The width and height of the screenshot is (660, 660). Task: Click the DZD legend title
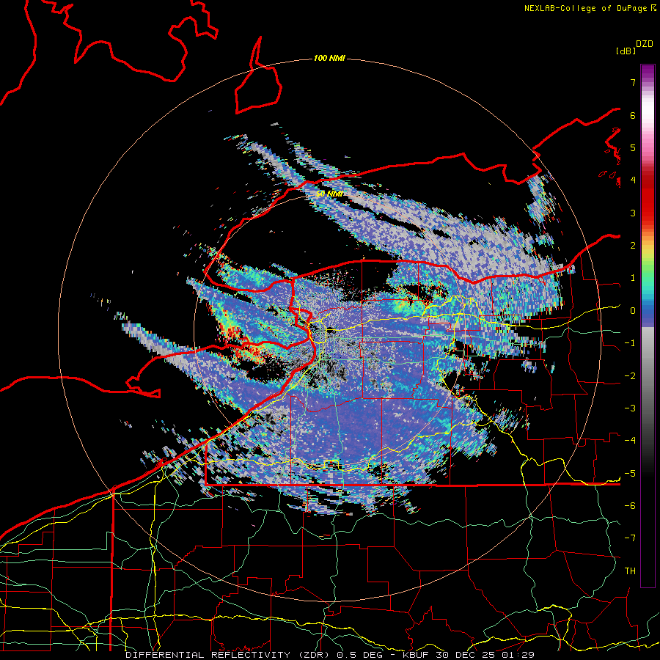[644, 44]
